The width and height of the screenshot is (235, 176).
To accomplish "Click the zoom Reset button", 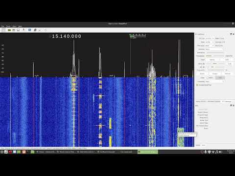I will pyautogui.click(x=202, y=74).
